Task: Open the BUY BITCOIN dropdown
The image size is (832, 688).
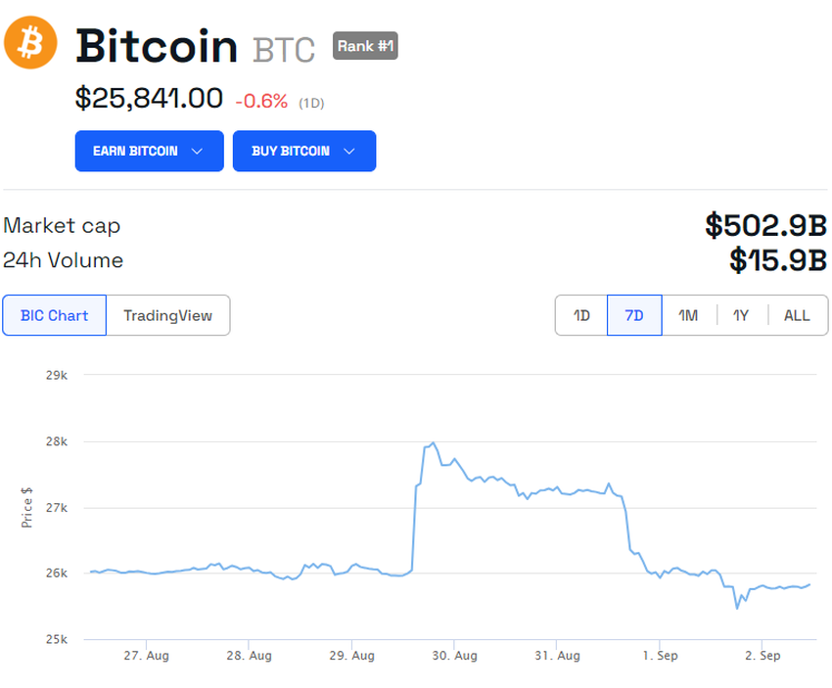Action: (x=304, y=151)
